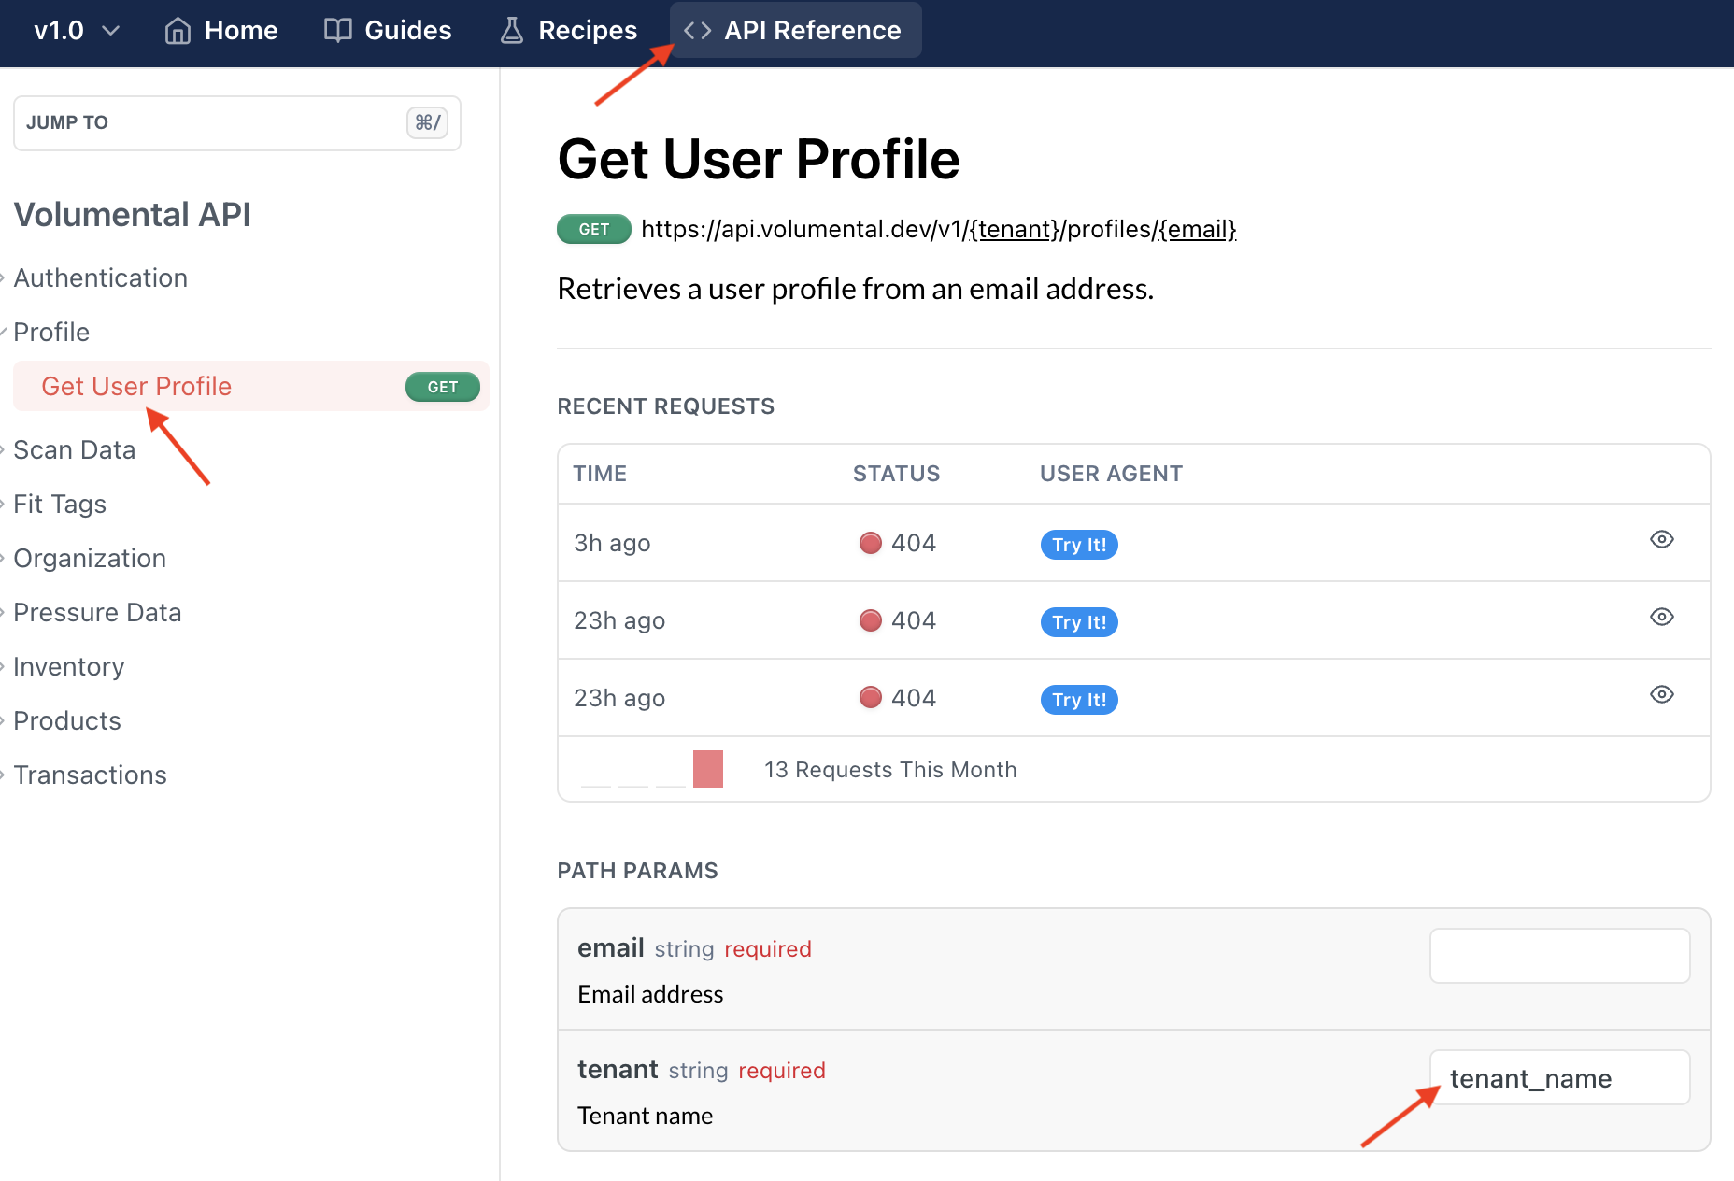Click the GET badge next to the endpoint URL
The height and width of the screenshot is (1181, 1734).
pyautogui.click(x=593, y=229)
